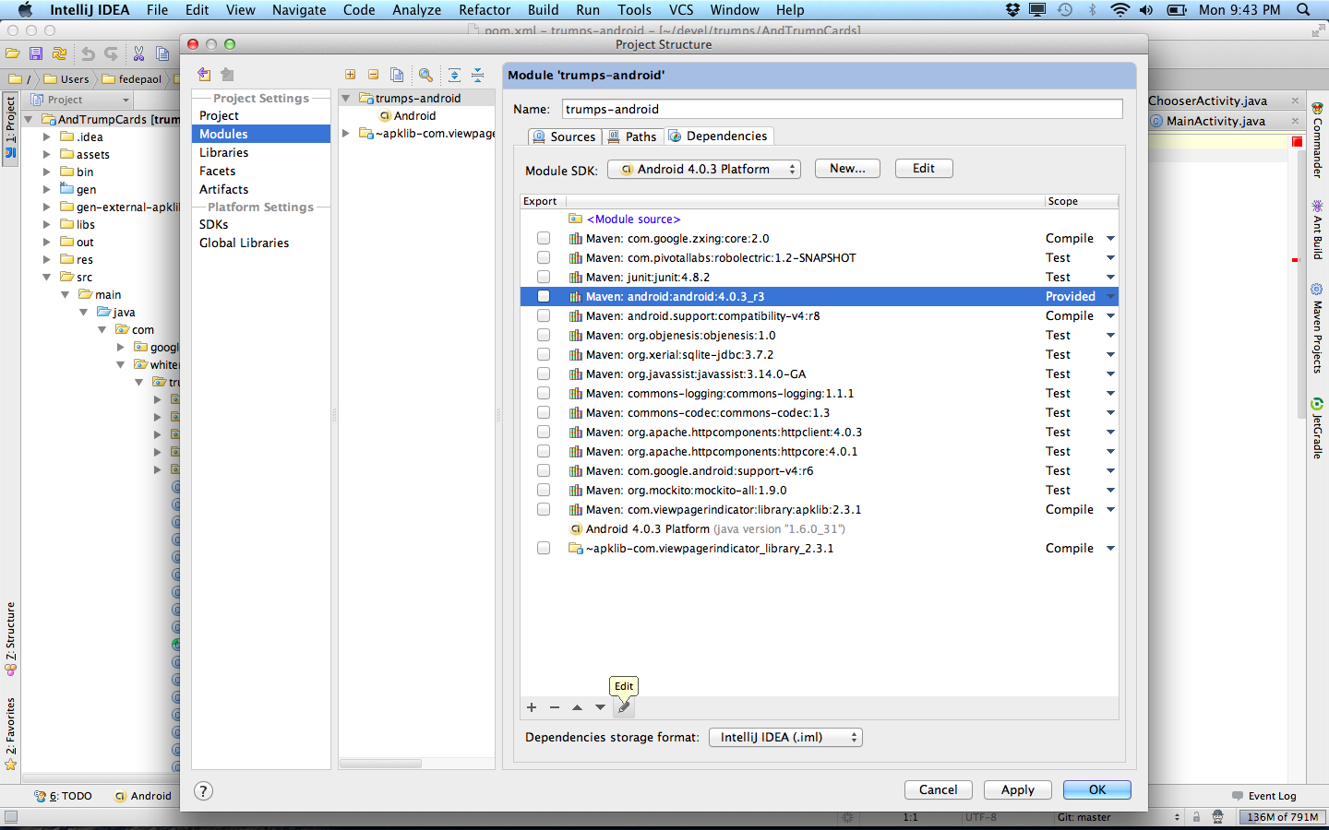Expand the ~apklib-com.viewpage module node
Viewport: 1329px width, 830px height.
(x=346, y=134)
